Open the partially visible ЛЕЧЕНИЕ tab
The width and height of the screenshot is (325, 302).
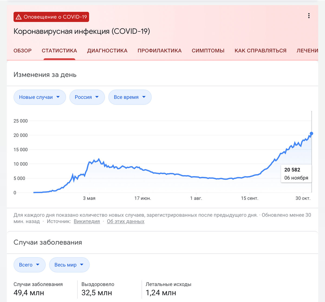pyautogui.click(x=307, y=51)
